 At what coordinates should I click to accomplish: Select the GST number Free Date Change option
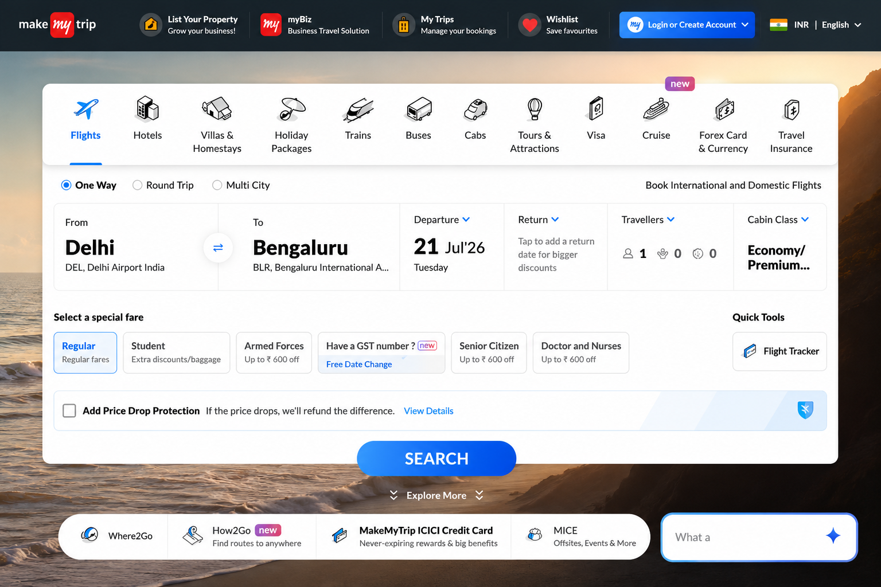[381, 353]
